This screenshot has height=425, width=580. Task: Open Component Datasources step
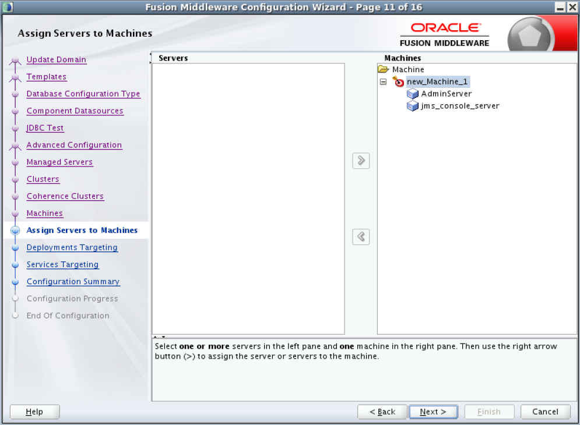coord(75,111)
